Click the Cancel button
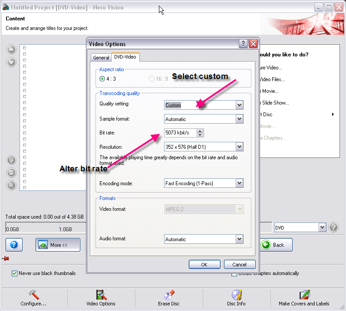Viewport: 346px width, 311px height. tap(240, 264)
